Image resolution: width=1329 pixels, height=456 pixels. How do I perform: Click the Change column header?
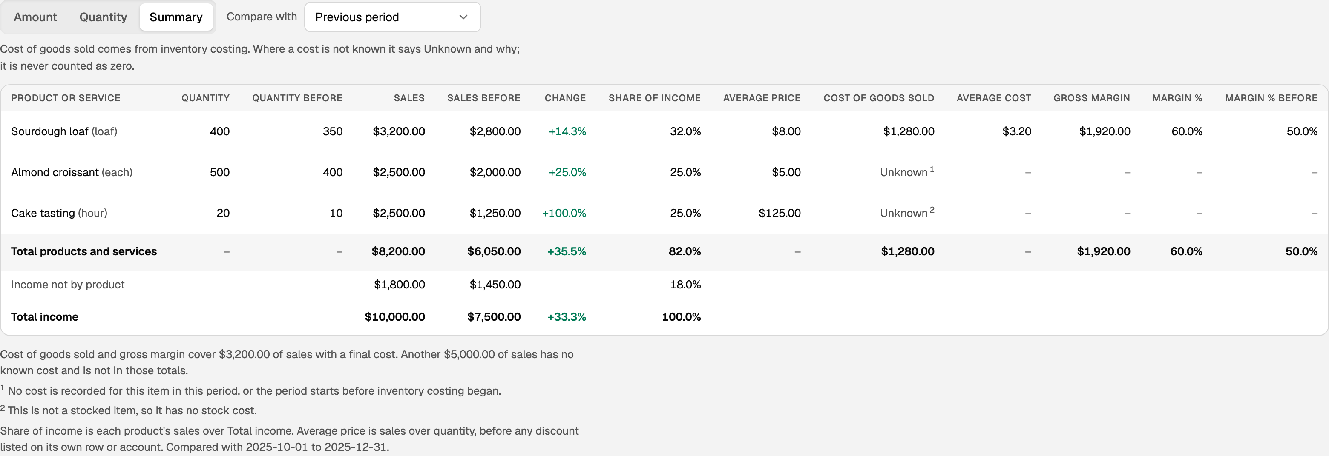[565, 98]
